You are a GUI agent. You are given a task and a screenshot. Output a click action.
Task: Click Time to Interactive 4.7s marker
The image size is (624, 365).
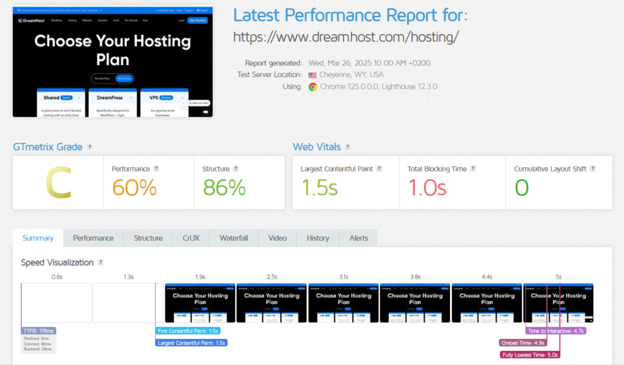pyautogui.click(x=556, y=331)
